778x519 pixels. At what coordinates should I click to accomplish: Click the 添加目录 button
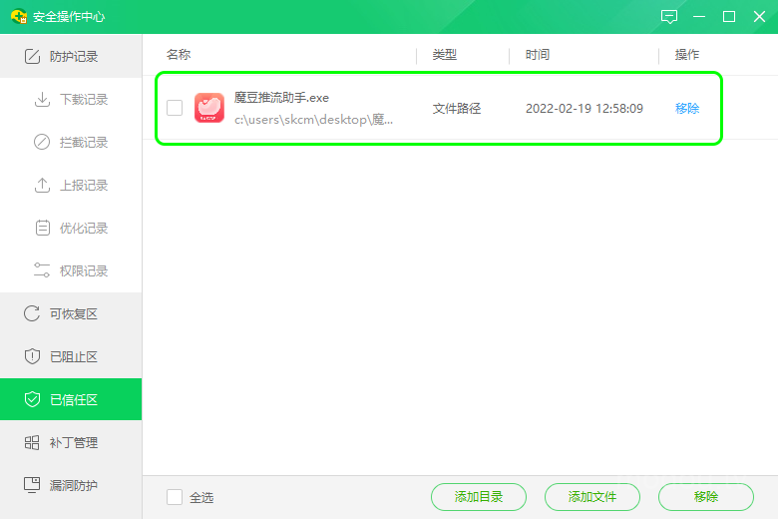[479, 497]
